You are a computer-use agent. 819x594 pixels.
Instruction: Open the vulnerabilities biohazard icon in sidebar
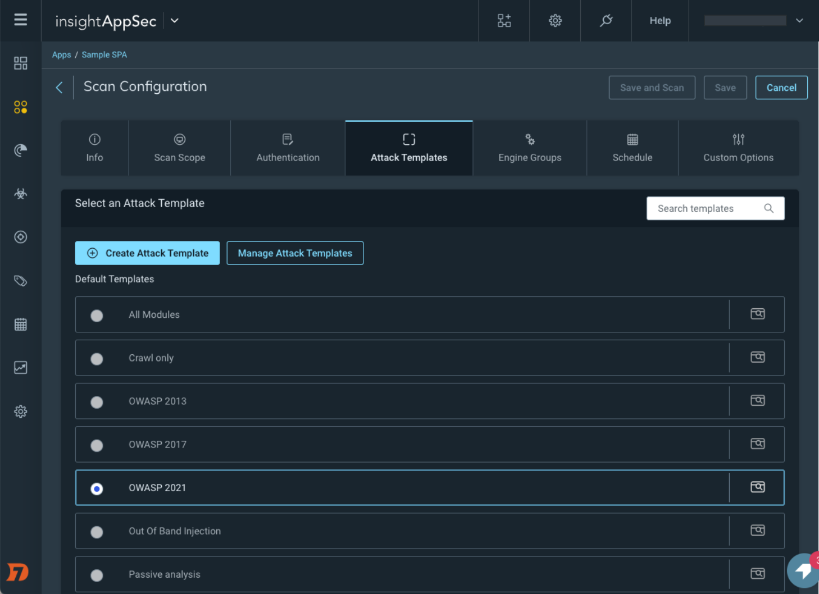click(21, 194)
